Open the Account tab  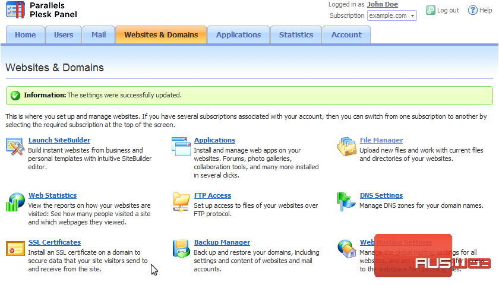tap(346, 35)
